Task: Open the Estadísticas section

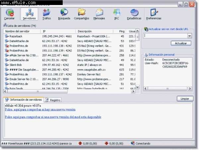Action: click(x=134, y=14)
